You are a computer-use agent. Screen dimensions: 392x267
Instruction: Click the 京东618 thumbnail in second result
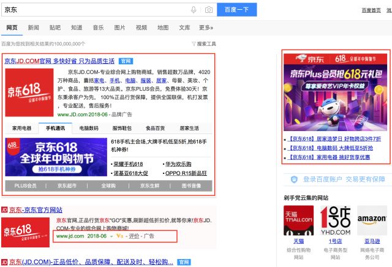pos(25,232)
